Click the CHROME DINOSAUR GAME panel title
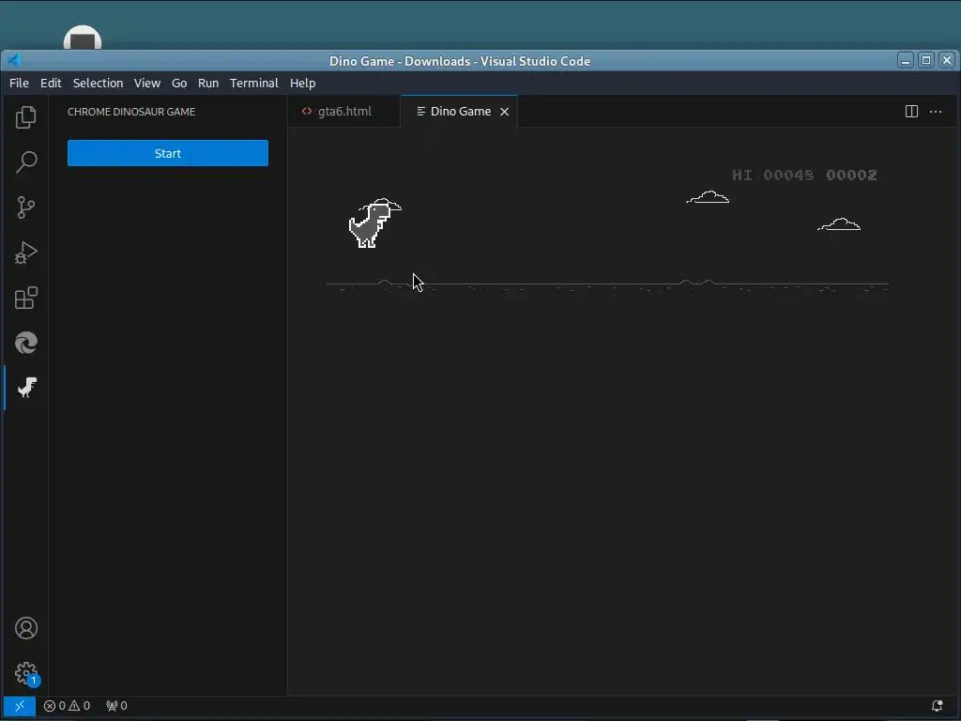The image size is (961, 721). [x=131, y=112]
